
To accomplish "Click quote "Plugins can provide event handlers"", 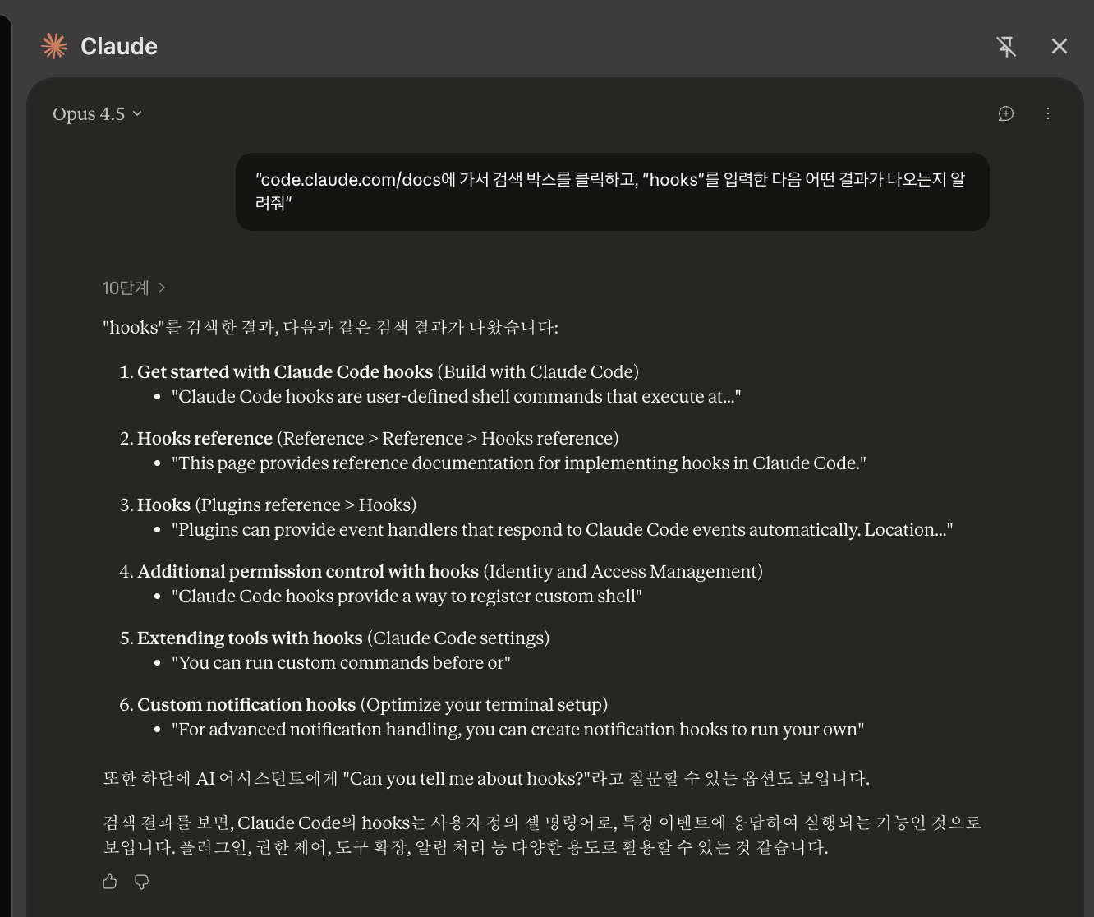I will [x=562, y=529].
